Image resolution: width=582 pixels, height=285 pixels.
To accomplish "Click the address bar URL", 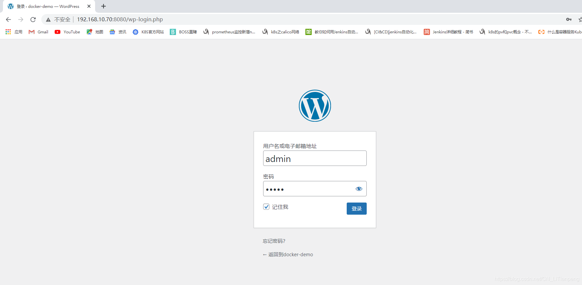I will click(120, 20).
